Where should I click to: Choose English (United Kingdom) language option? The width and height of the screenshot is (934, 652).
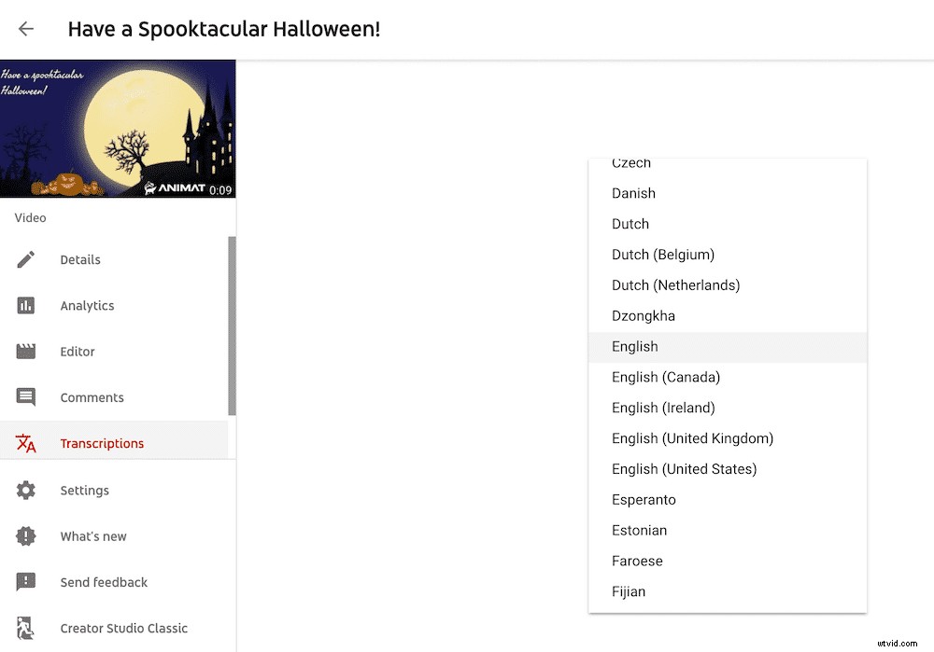(692, 438)
